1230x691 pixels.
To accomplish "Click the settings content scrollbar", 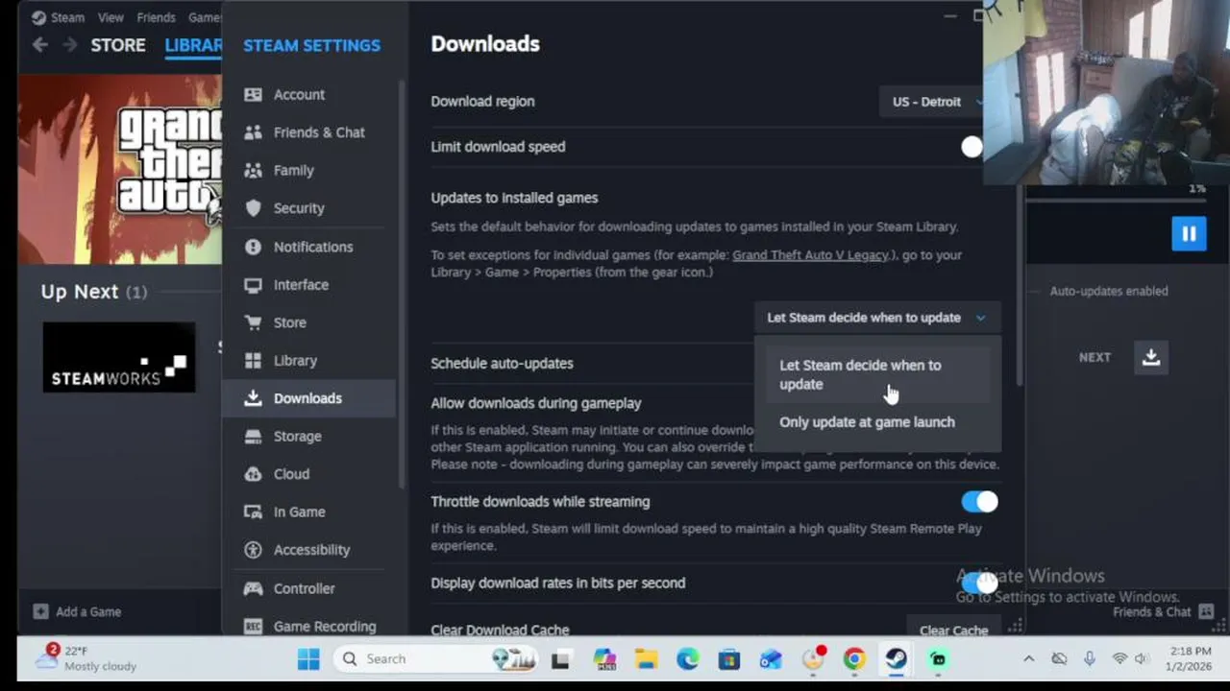I will (1019, 283).
